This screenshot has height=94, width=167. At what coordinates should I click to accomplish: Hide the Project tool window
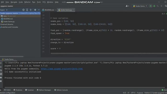(39, 10)
